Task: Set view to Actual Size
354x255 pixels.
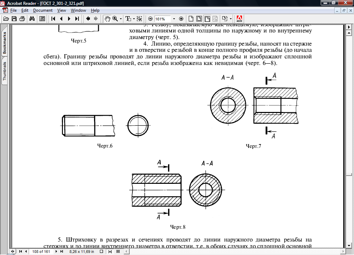Action: tap(191, 19)
